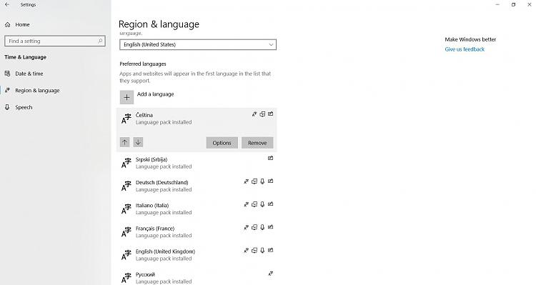
Task: Click the handwriting icon for Srpski (Srbija)
Action: point(270,159)
